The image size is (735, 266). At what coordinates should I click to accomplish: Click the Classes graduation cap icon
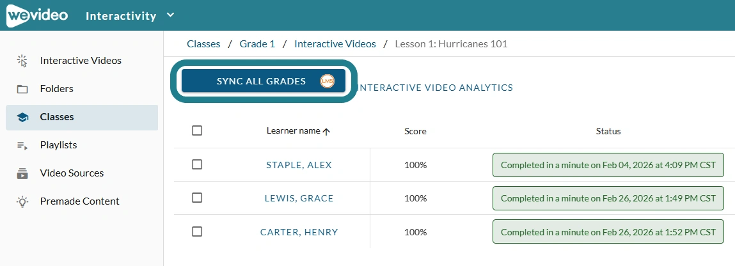click(x=22, y=117)
